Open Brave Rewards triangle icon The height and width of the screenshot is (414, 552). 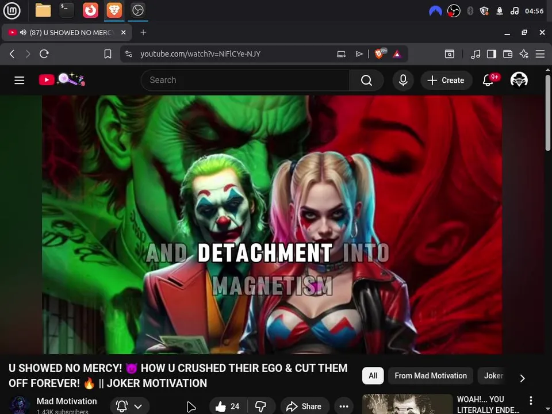[x=397, y=54]
